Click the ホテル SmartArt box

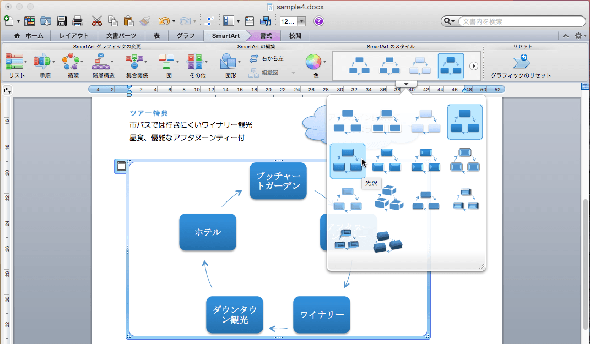pyautogui.click(x=208, y=232)
